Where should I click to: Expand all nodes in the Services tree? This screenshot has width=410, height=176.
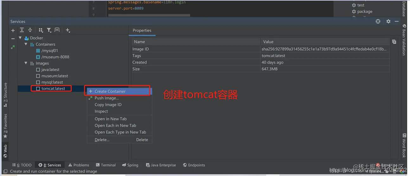point(22,30)
